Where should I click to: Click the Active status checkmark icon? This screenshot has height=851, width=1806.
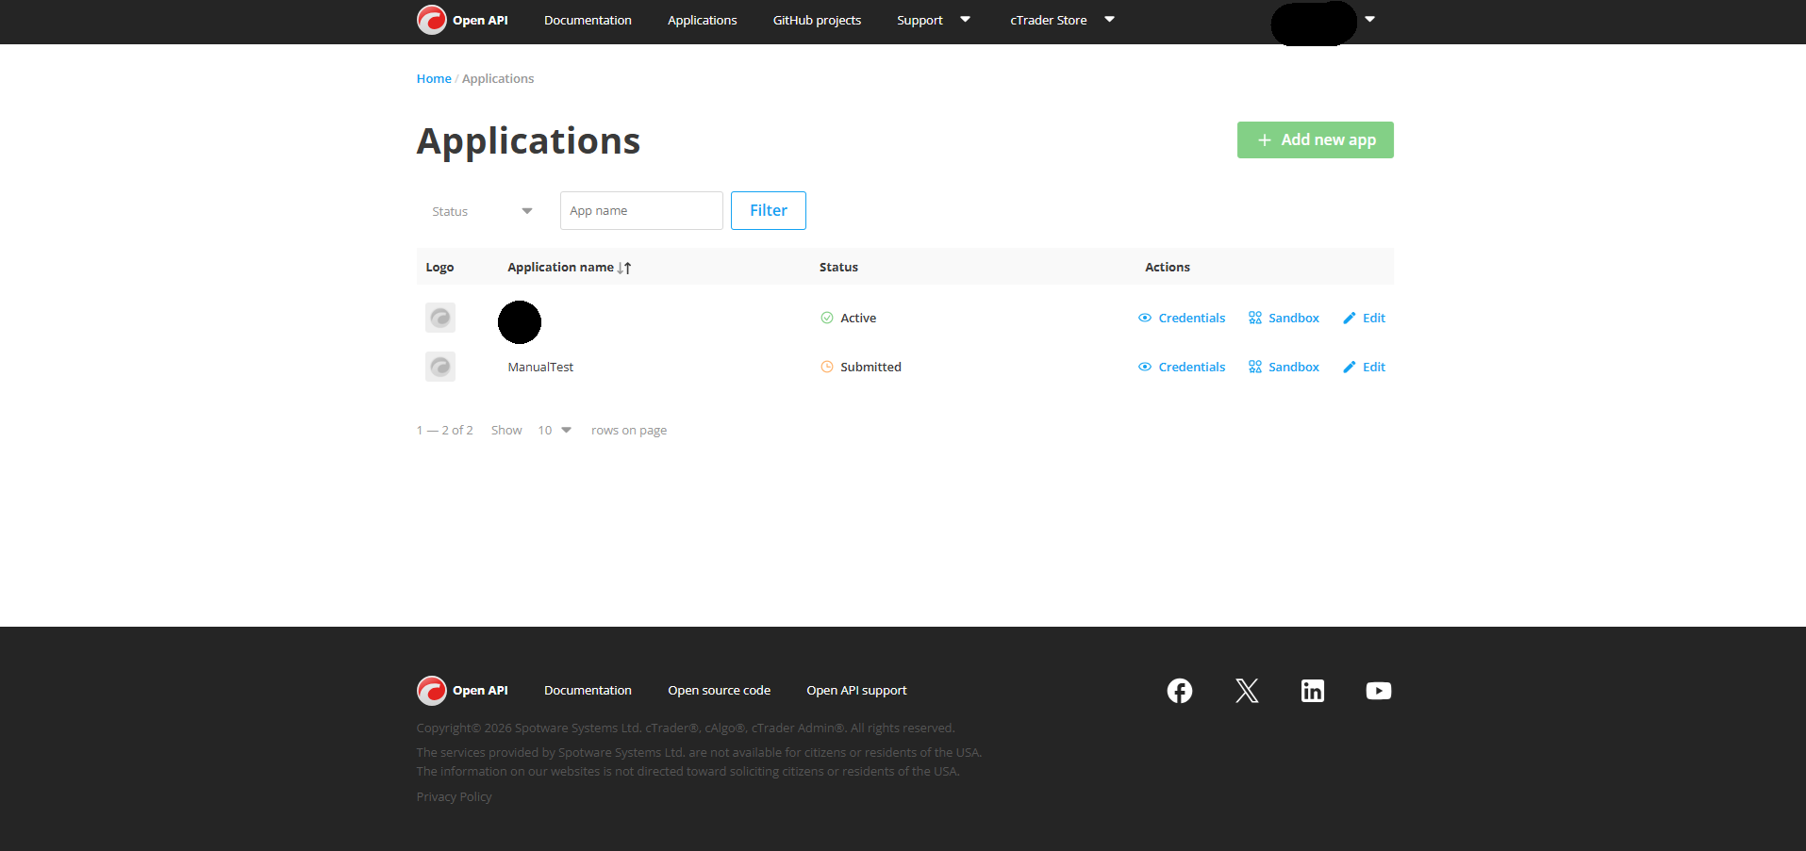tap(826, 318)
